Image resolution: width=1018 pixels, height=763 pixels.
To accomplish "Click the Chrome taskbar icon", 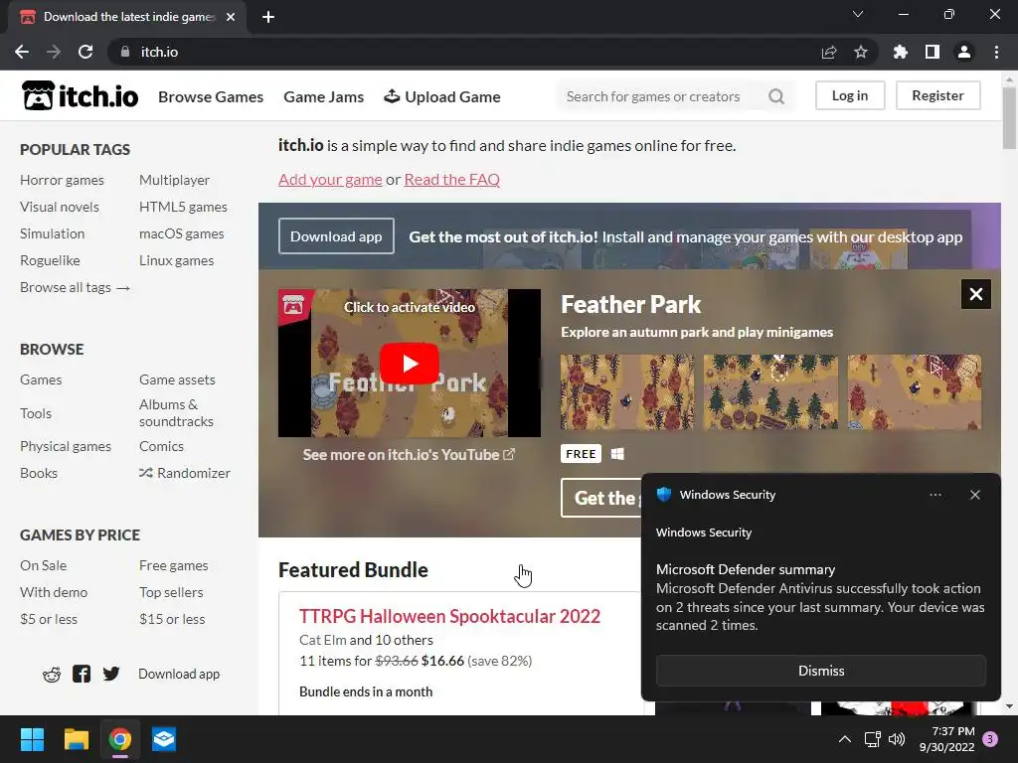I will pos(120,739).
